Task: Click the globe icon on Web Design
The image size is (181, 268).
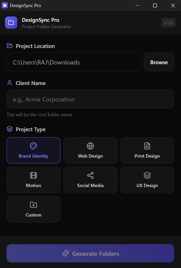Action: [x=90, y=146]
